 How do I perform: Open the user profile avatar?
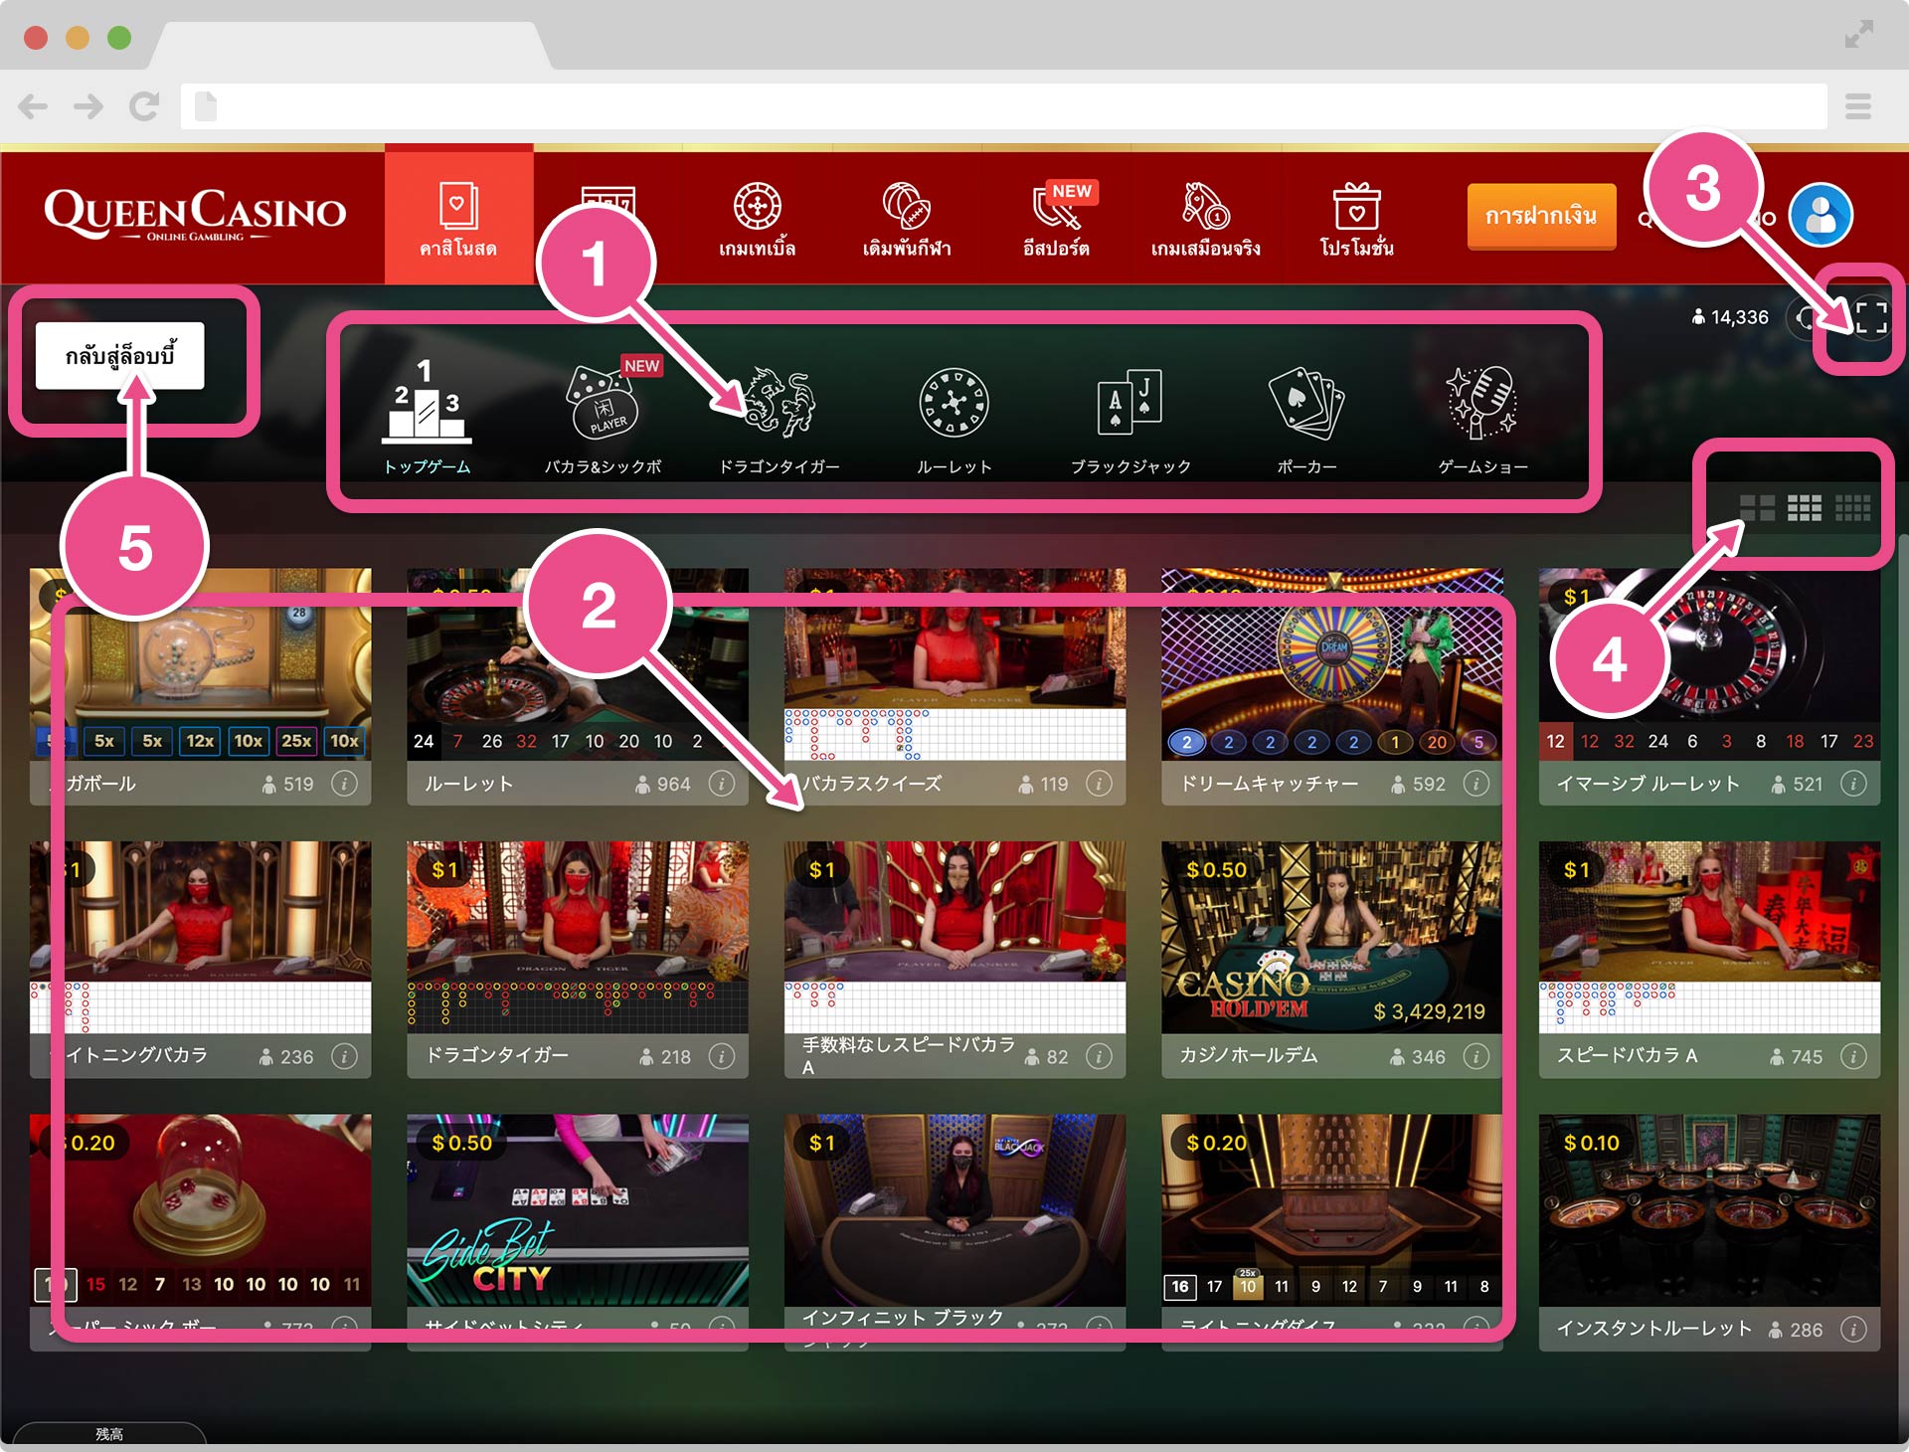(x=1821, y=215)
